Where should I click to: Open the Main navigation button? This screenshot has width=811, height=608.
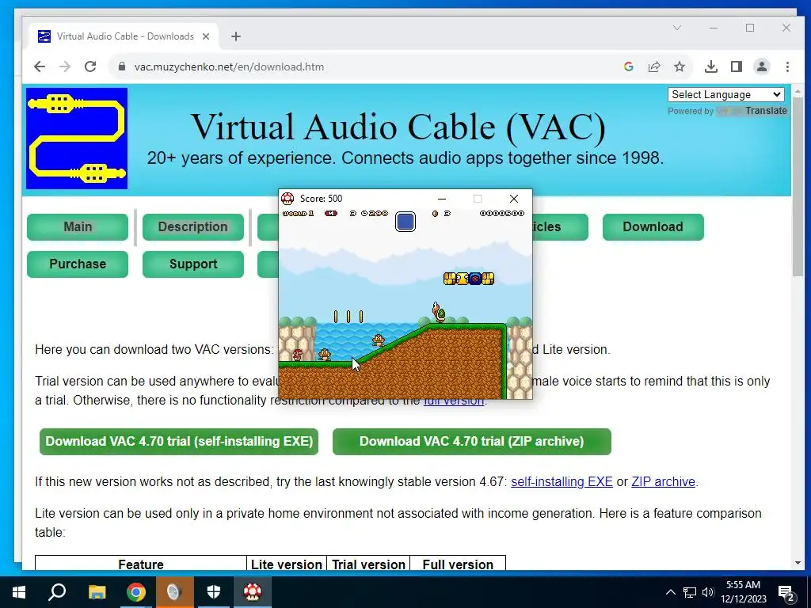[78, 227]
